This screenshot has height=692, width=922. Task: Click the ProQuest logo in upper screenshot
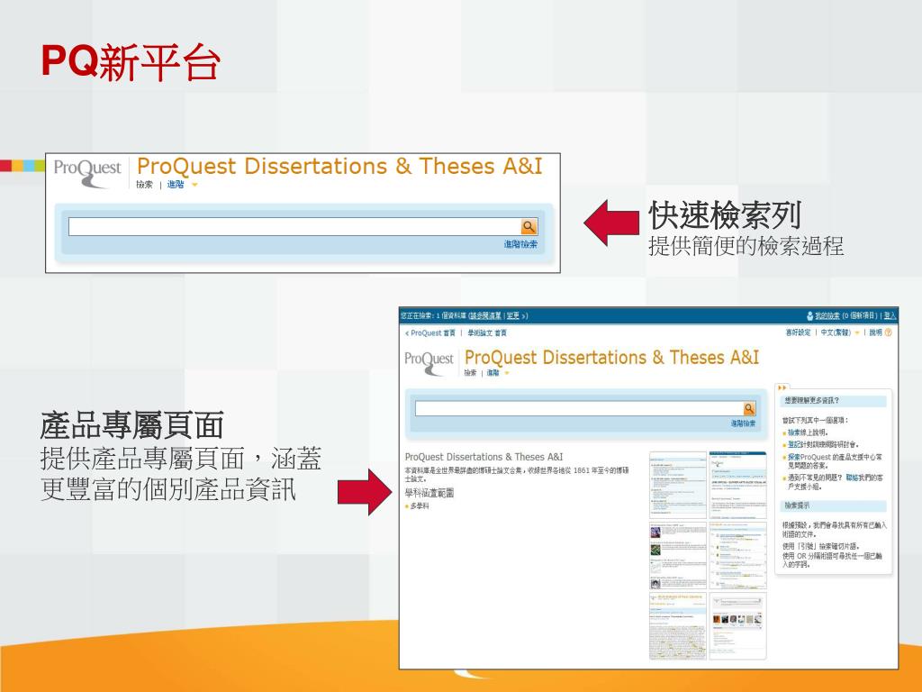pyautogui.click(x=87, y=172)
